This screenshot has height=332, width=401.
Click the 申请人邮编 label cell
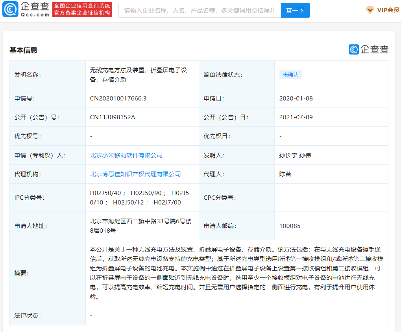pos(237,226)
